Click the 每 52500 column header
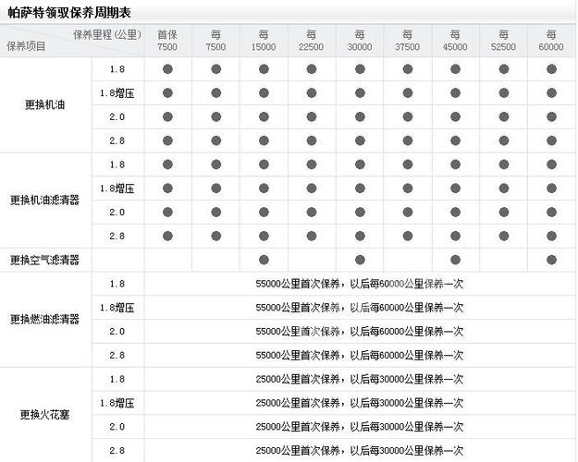The image size is (578, 462). click(x=503, y=41)
